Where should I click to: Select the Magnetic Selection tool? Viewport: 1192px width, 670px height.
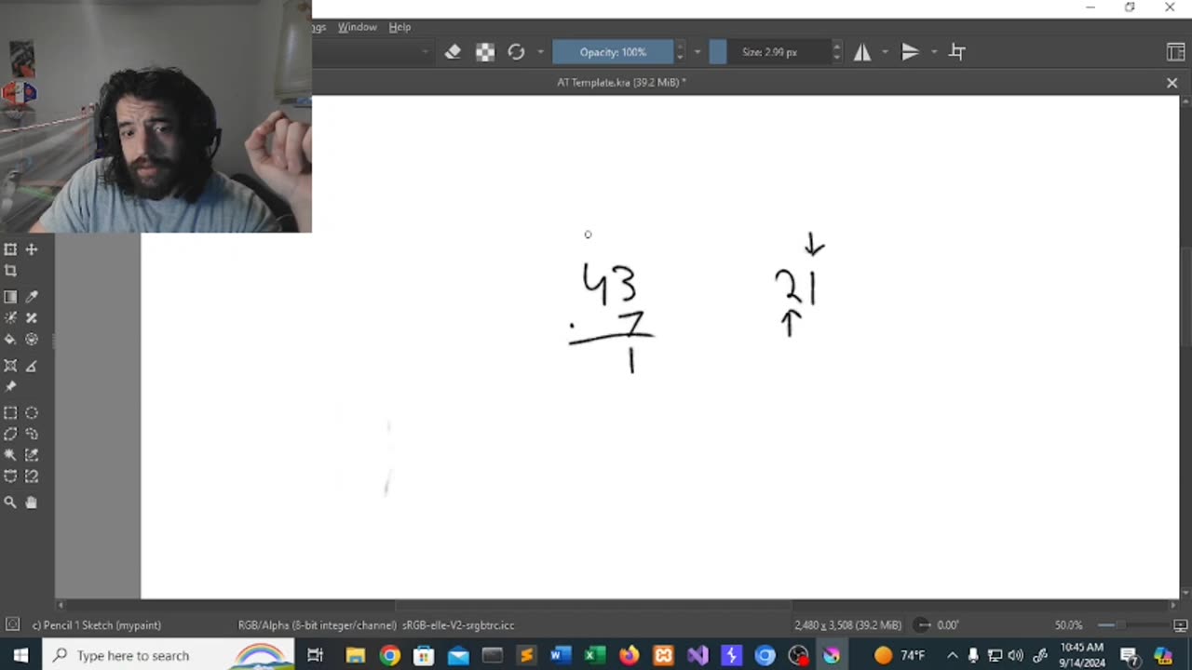click(32, 476)
